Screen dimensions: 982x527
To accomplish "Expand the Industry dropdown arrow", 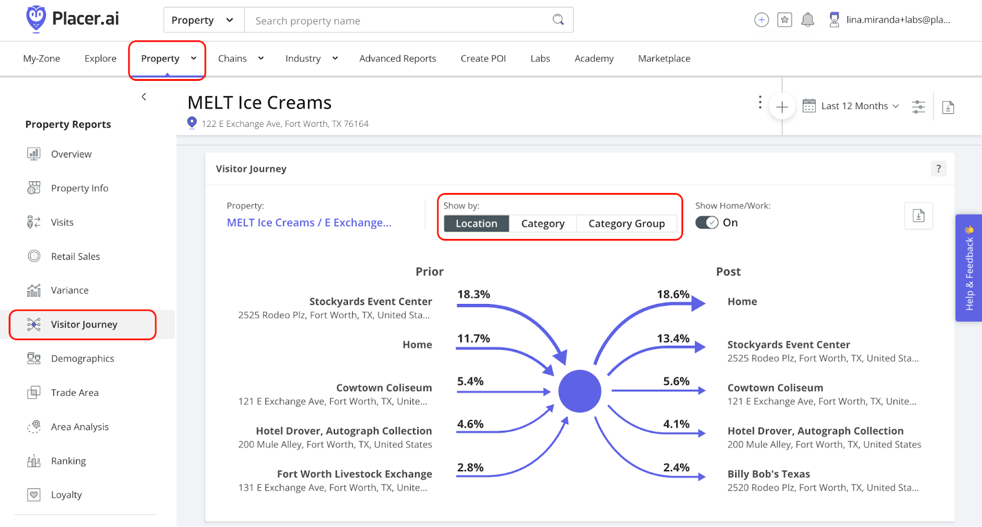I will tap(335, 58).
